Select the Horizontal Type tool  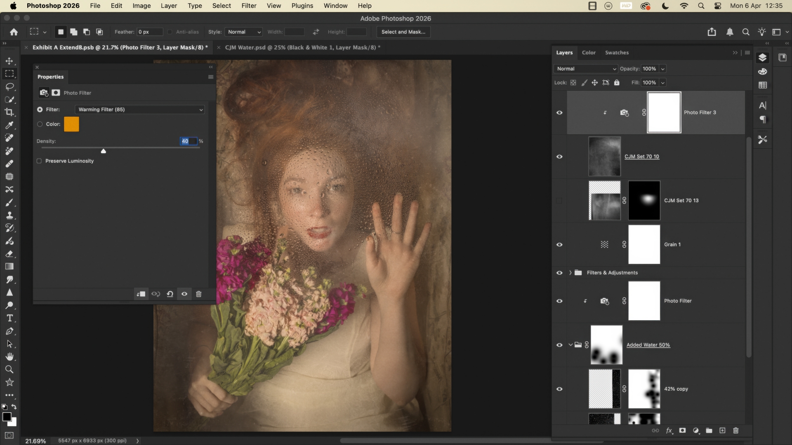pyautogui.click(x=9, y=318)
